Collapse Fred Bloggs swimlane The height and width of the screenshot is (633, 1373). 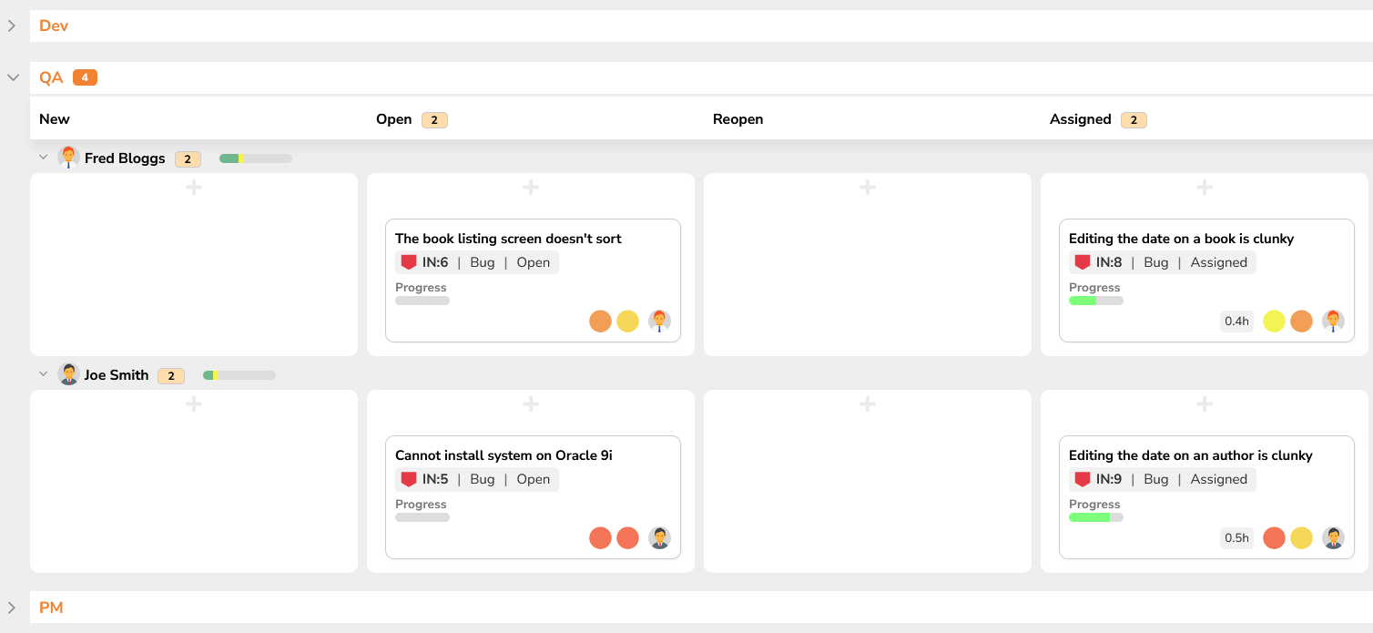pyautogui.click(x=43, y=158)
